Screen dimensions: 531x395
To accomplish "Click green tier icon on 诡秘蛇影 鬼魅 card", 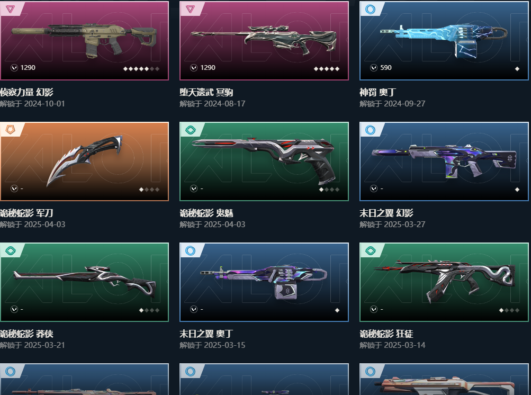I will 190,130.
